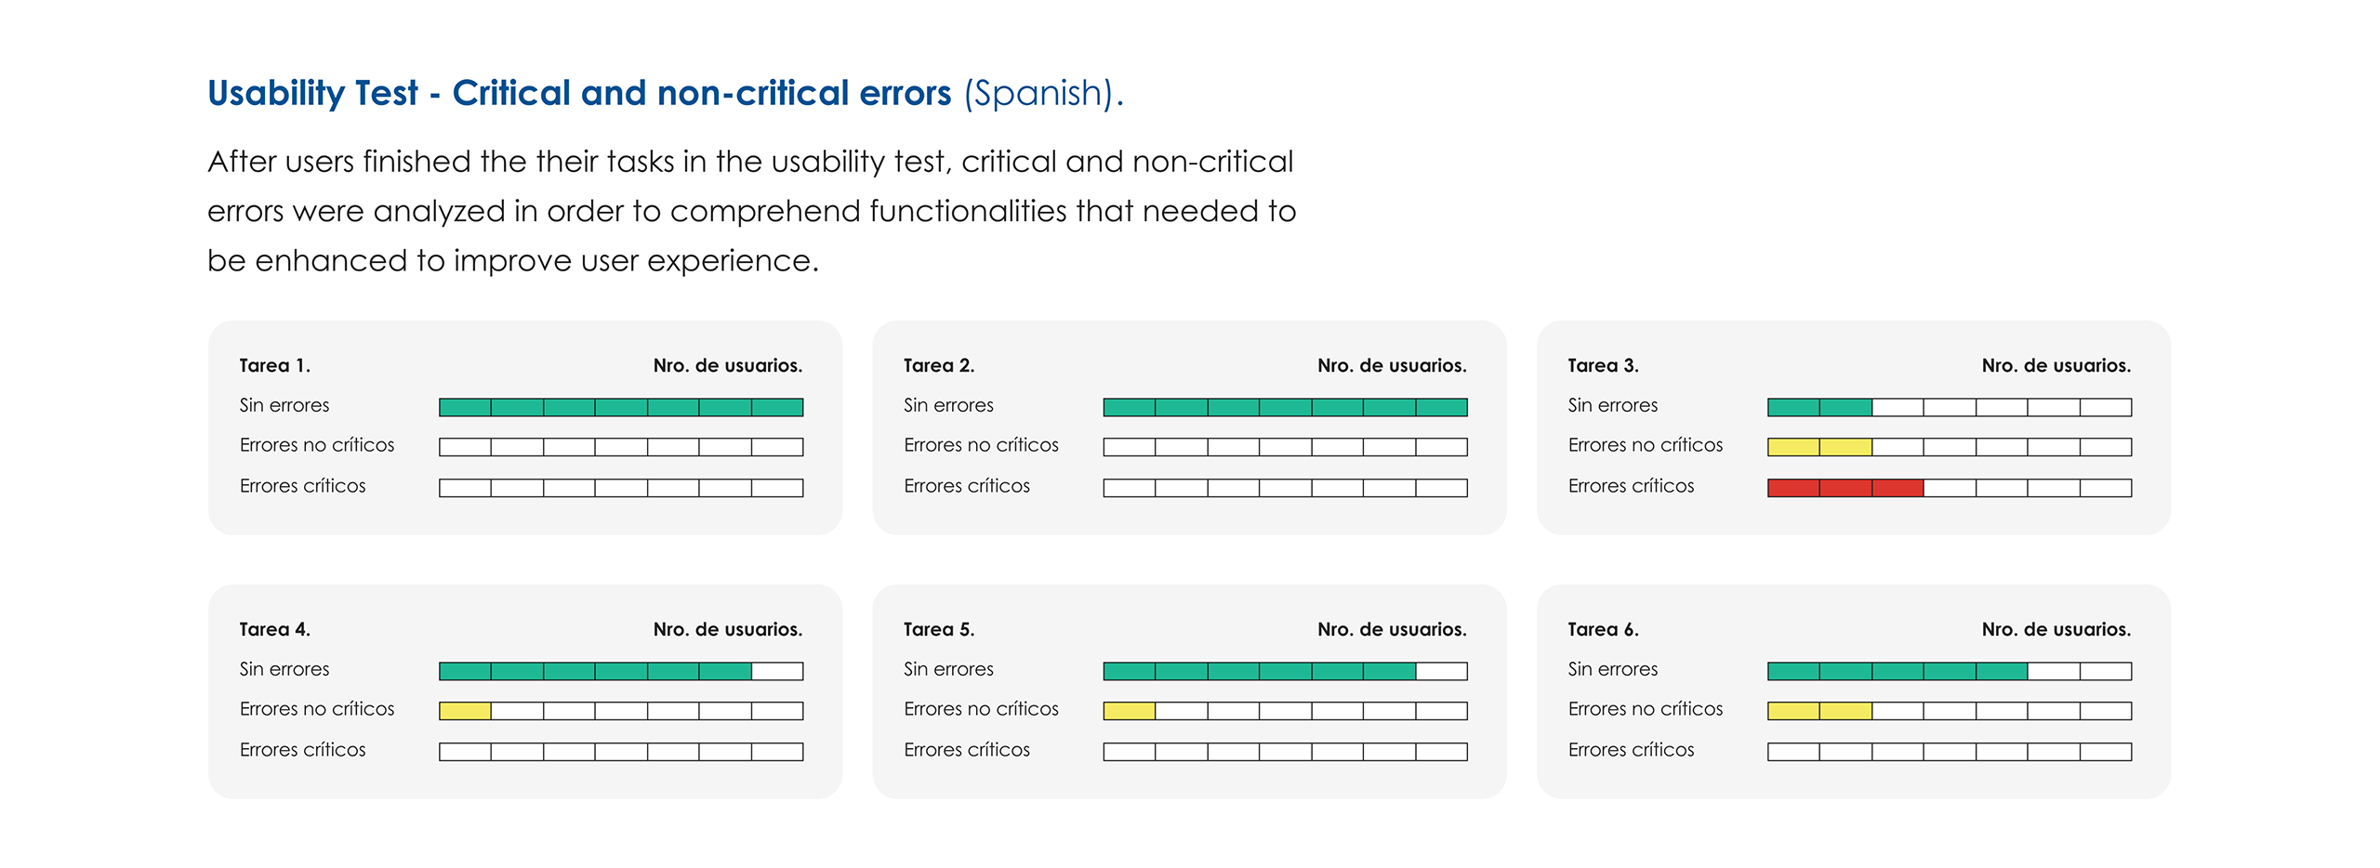Click the green Sin errores segment in Tarea 3

click(1818, 407)
